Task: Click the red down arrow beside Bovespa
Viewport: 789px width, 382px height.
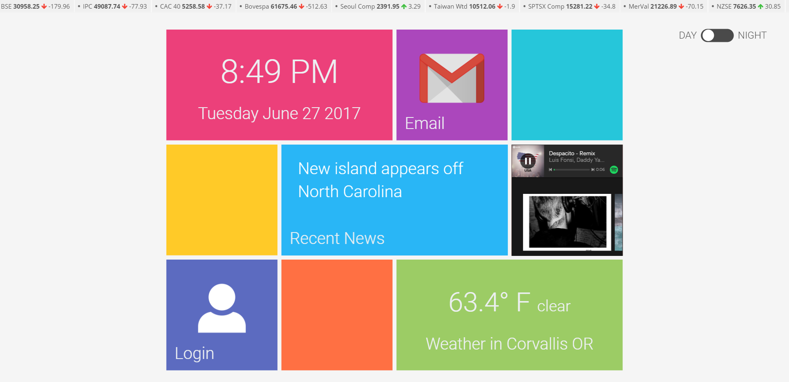Action: [302, 7]
